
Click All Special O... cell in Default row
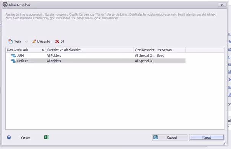(x=145, y=61)
